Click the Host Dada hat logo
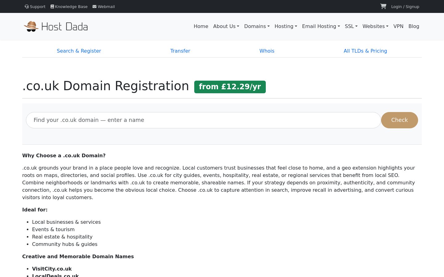Viewport: 444px width, 277px height. click(31, 26)
